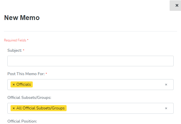This screenshot has width=181, height=124.
Task: Click the Official Subsets/Groups label
Action: (x=28, y=97)
